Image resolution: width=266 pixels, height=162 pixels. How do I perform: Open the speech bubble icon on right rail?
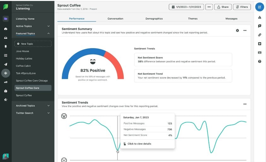coord(260,26)
